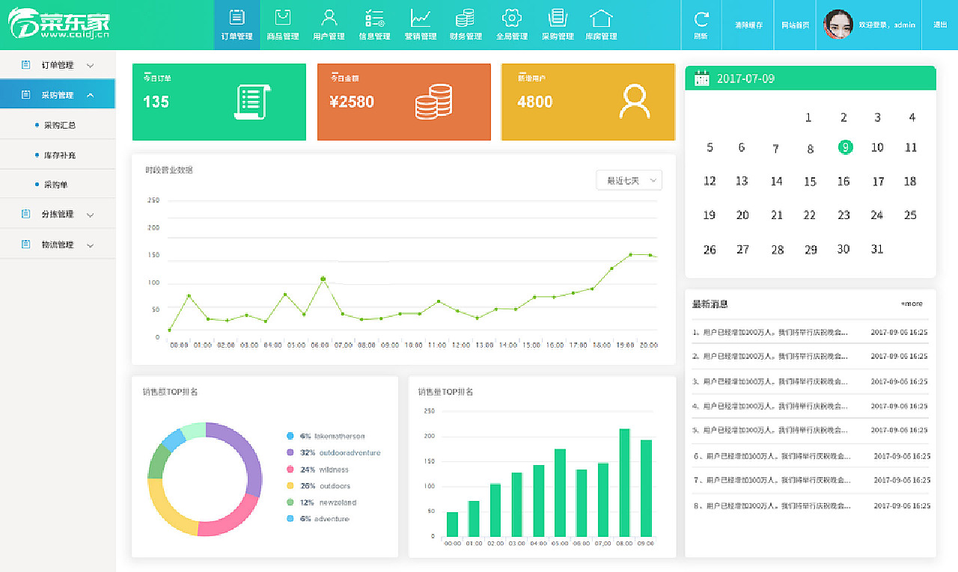Open the 商品管理 shopping bag icon

click(x=283, y=17)
